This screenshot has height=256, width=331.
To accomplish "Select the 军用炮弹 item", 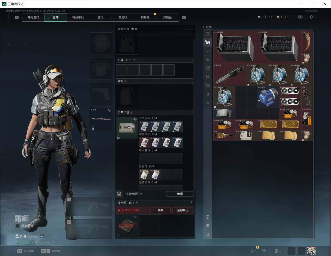I will [230, 75].
